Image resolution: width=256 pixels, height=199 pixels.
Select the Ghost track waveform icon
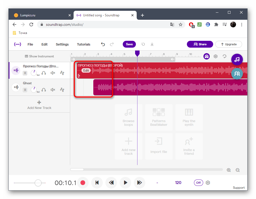[16, 87]
